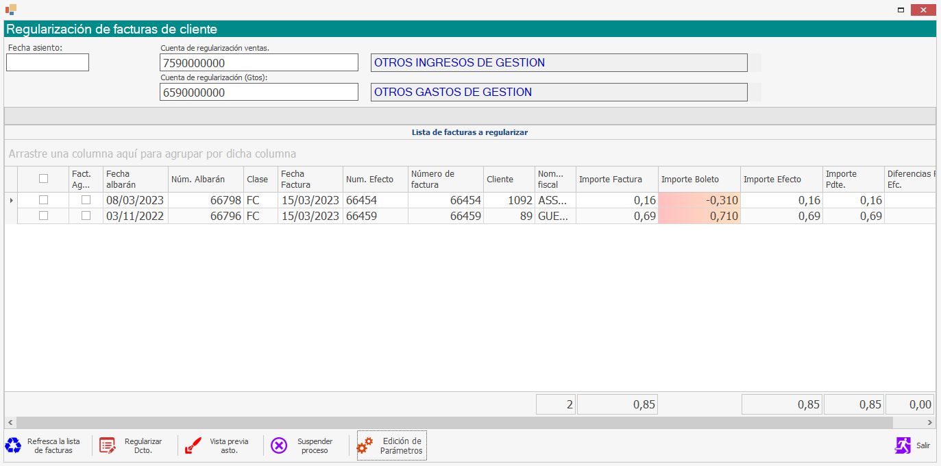Image resolution: width=941 pixels, height=466 pixels.
Task: Click the recycle icon to refresh invoice list
Action: pos(13,445)
